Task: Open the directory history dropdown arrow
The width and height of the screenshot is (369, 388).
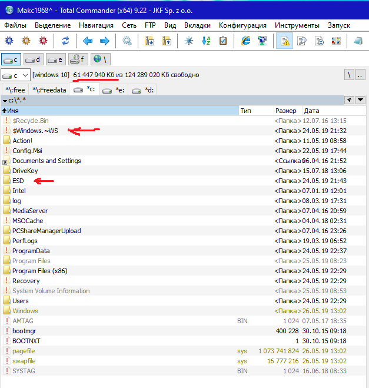Action: [x=360, y=100]
